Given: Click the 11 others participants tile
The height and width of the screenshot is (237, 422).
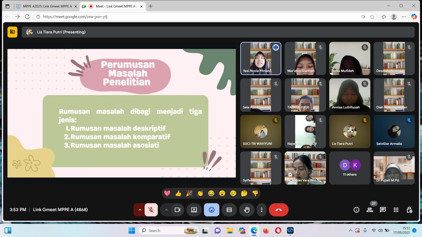Looking at the screenshot, I should (349, 168).
